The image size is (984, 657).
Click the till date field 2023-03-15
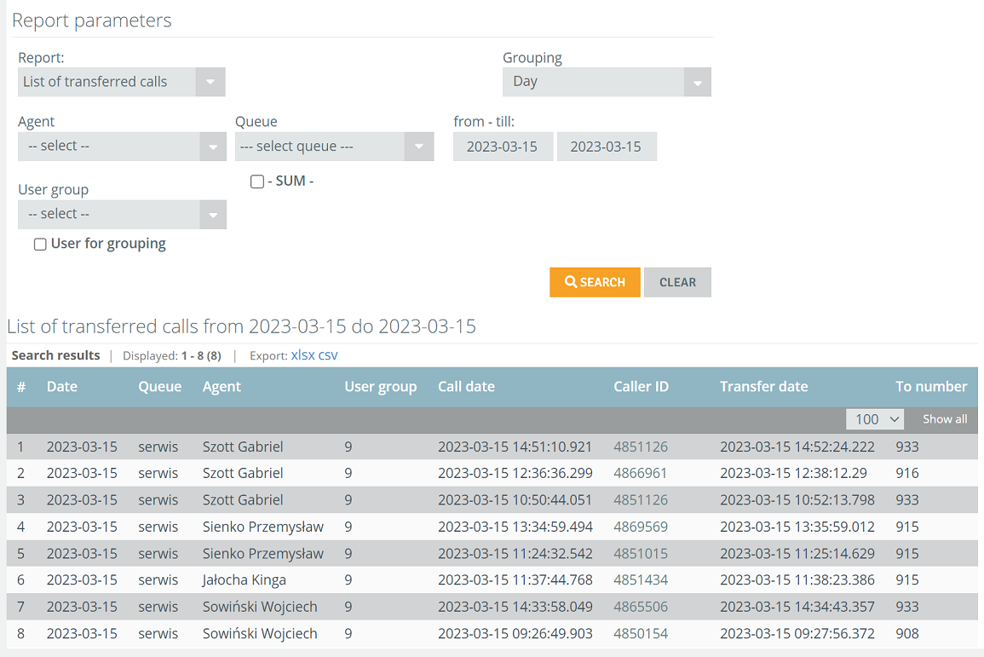point(607,147)
